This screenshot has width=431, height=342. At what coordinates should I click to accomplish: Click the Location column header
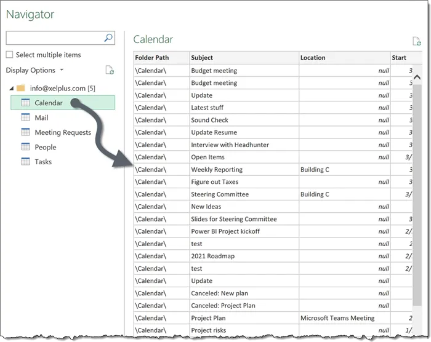[x=344, y=58]
